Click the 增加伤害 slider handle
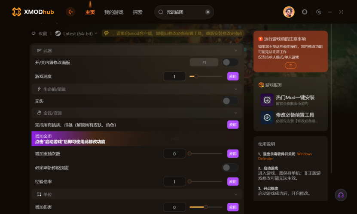 click(x=206, y=207)
